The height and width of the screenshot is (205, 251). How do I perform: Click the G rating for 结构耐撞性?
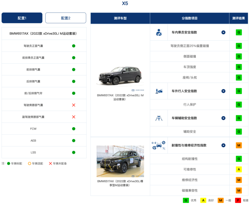click(239, 159)
